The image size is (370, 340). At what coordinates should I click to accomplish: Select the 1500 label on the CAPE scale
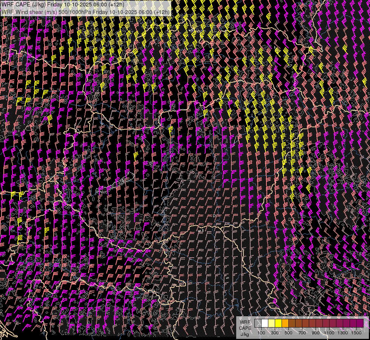click(356, 333)
